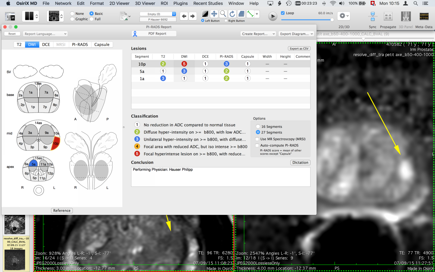Click the PDF Report button
This screenshot has width=435, height=272.
tap(154, 33)
